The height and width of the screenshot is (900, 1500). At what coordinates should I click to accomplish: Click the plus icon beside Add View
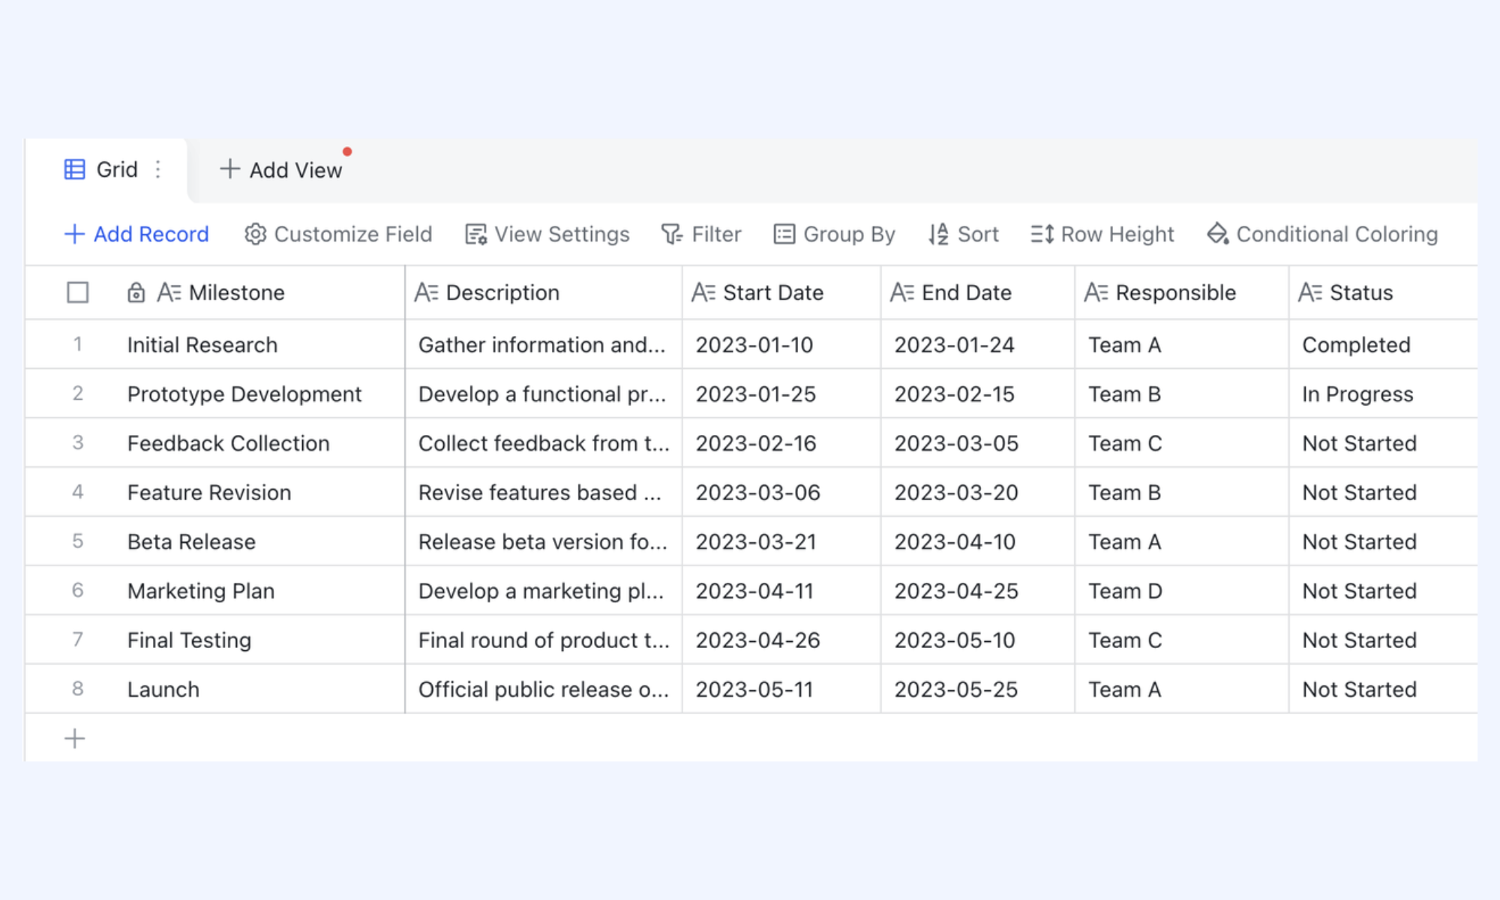tap(229, 169)
